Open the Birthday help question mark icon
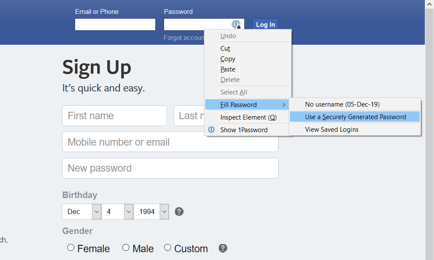 point(179,211)
